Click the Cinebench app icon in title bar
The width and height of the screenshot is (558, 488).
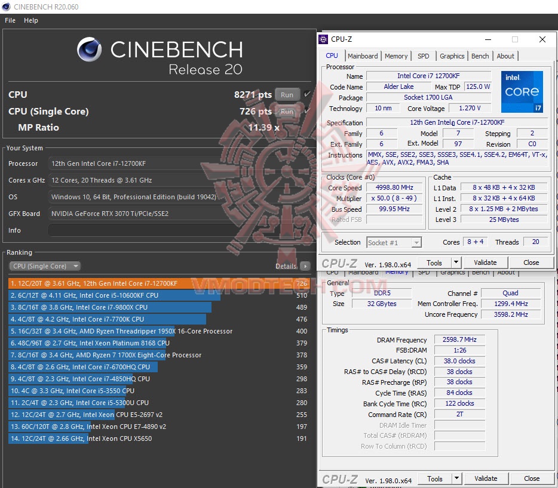tap(6, 7)
